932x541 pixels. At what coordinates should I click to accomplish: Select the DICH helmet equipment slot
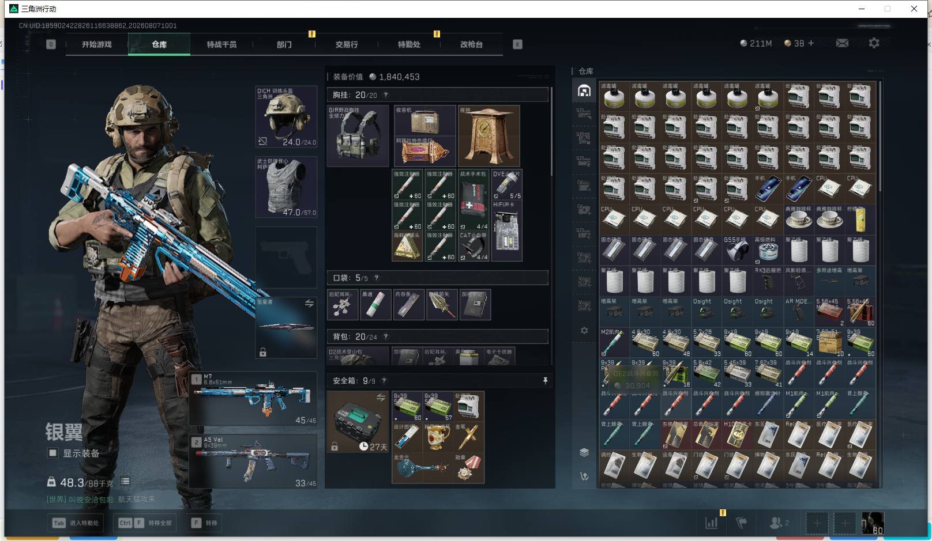[286, 116]
